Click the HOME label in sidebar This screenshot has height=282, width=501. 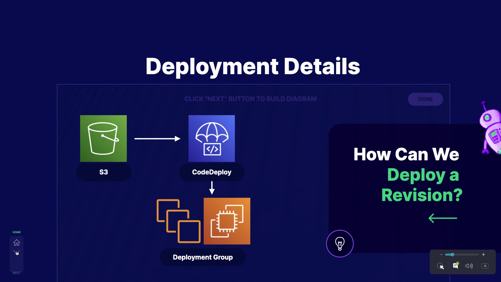(16, 232)
